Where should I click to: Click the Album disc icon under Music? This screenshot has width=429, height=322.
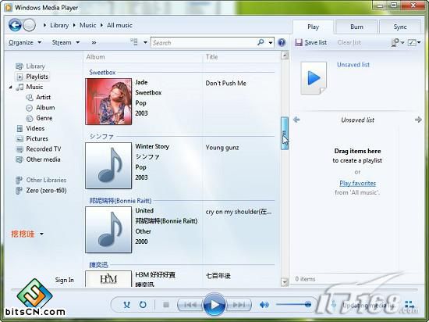(x=30, y=108)
